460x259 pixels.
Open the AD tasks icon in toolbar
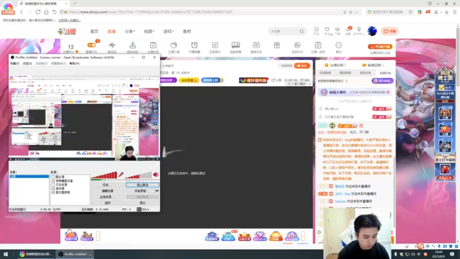pyautogui.click(x=256, y=45)
